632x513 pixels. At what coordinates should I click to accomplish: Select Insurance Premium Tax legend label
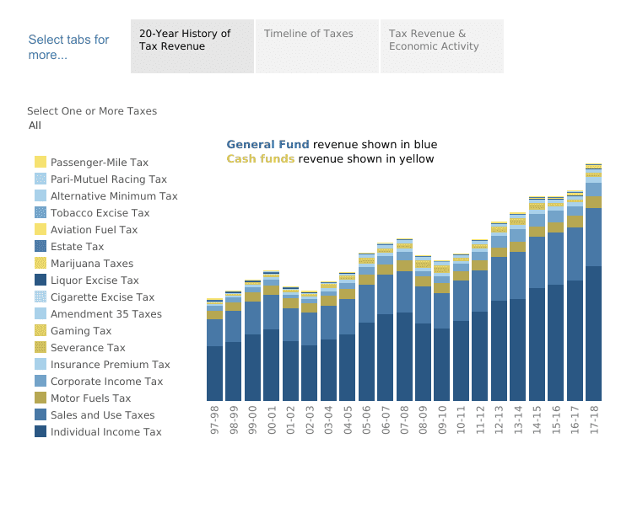point(110,365)
